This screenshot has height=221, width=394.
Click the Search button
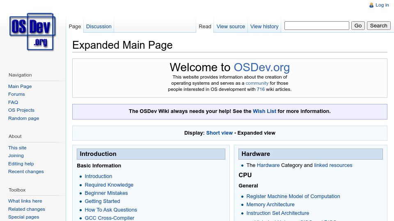tap(378, 25)
